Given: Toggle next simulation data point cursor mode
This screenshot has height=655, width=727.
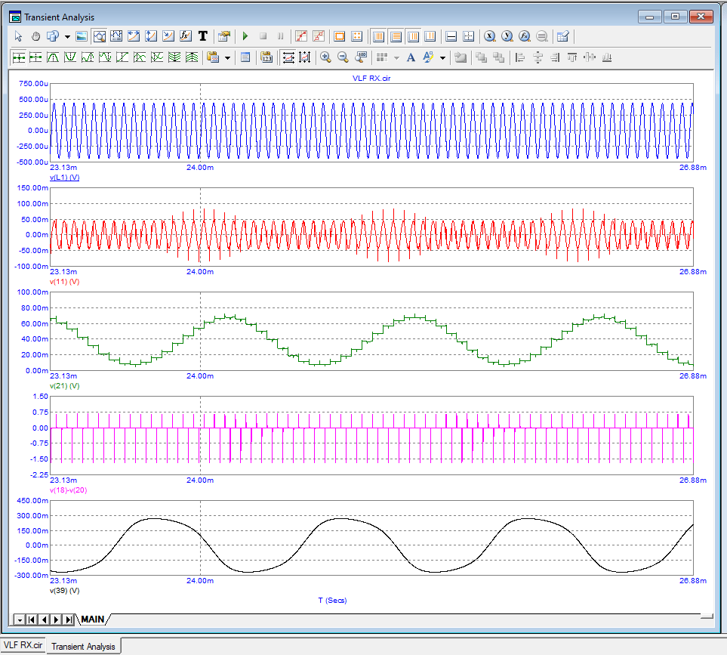Looking at the screenshot, I should tap(19, 57).
